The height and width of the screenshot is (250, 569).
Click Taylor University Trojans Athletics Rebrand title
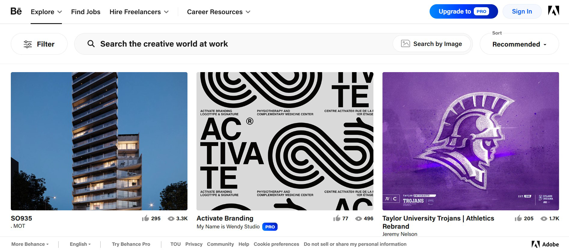click(438, 222)
